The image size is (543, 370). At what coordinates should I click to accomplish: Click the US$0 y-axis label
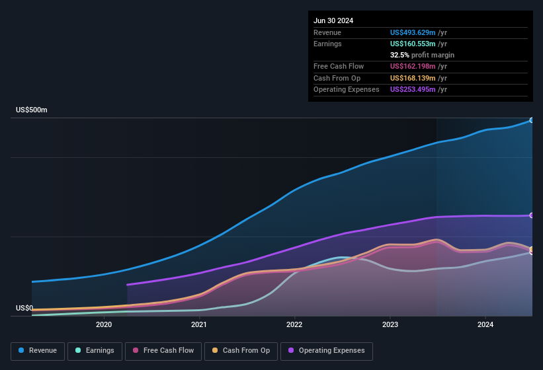coord(24,308)
